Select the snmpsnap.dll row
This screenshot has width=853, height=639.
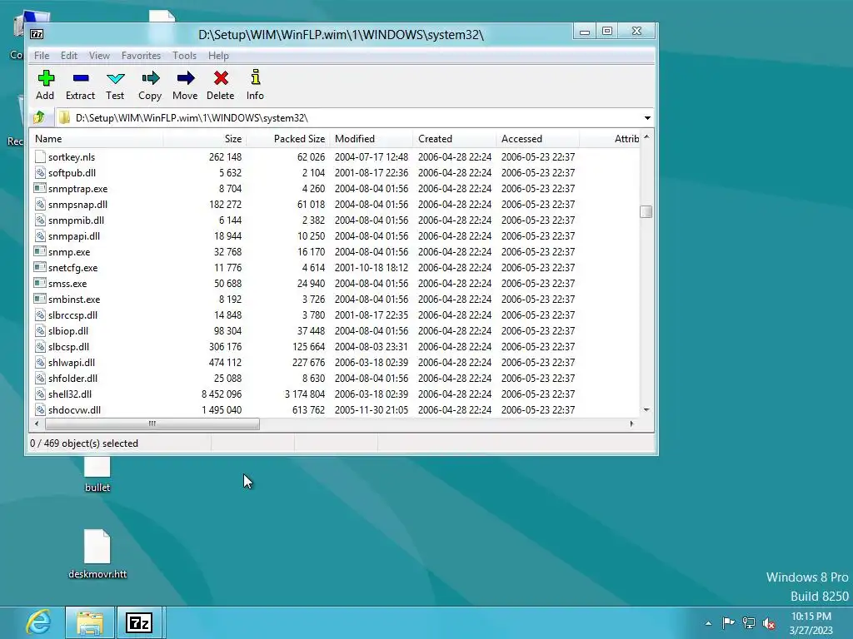coord(335,205)
